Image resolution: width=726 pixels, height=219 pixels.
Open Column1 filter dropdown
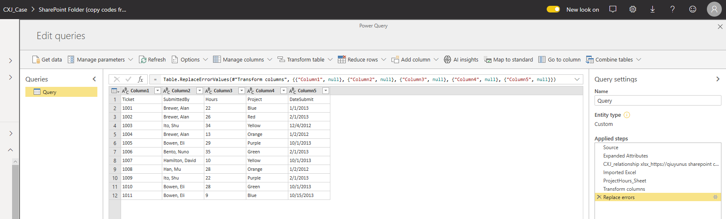point(157,91)
